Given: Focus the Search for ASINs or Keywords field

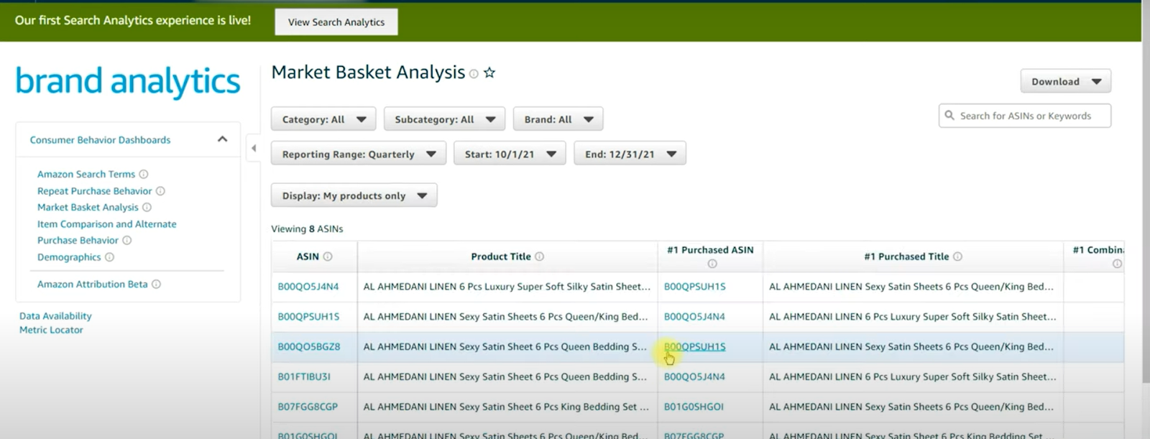Looking at the screenshot, I should coord(1024,116).
